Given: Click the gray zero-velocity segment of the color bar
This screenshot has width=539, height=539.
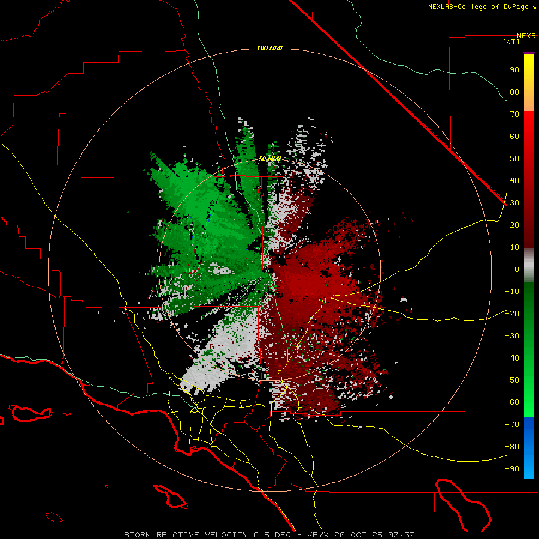Looking at the screenshot, I should (x=529, y=265).
